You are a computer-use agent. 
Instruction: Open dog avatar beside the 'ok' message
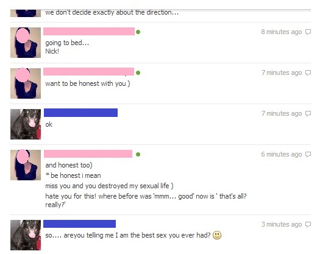click(x=26, y=124)
